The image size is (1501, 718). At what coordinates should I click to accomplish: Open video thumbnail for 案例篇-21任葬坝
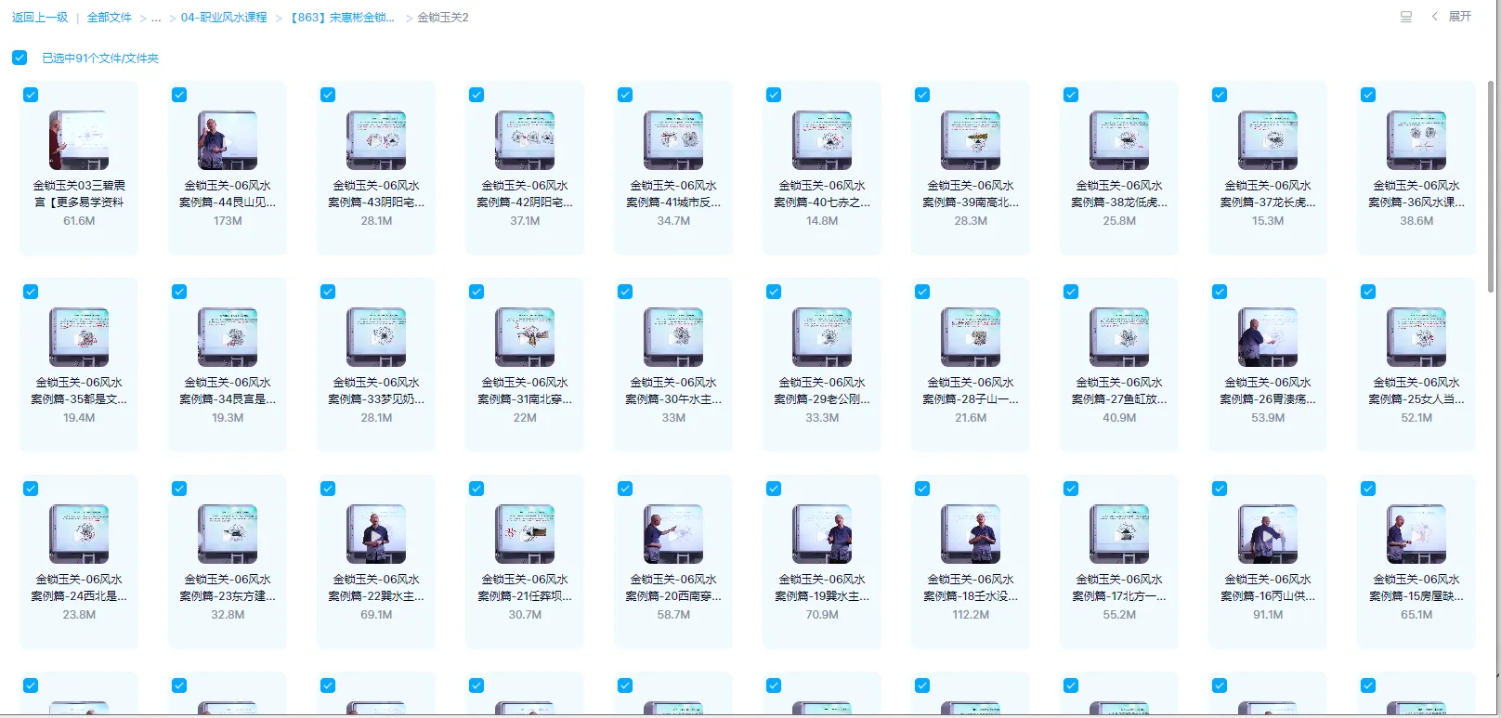click(525, 534)
